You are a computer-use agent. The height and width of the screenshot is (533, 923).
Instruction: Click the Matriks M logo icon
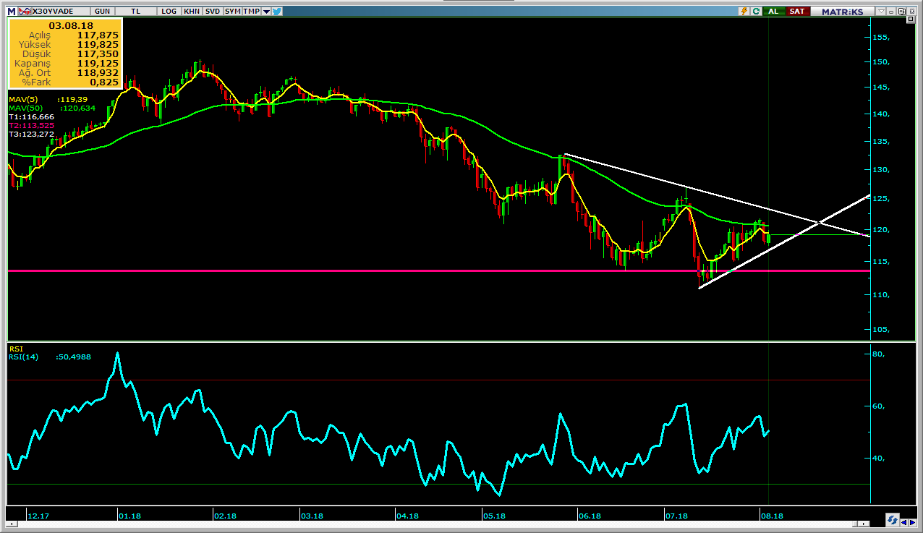click(11, 11)
